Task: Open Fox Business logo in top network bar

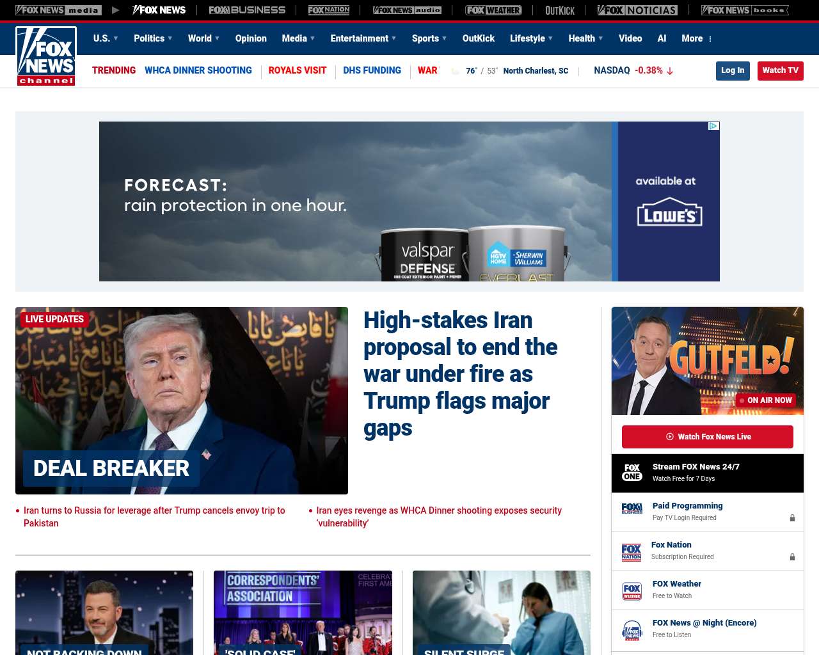Action: 247,10
